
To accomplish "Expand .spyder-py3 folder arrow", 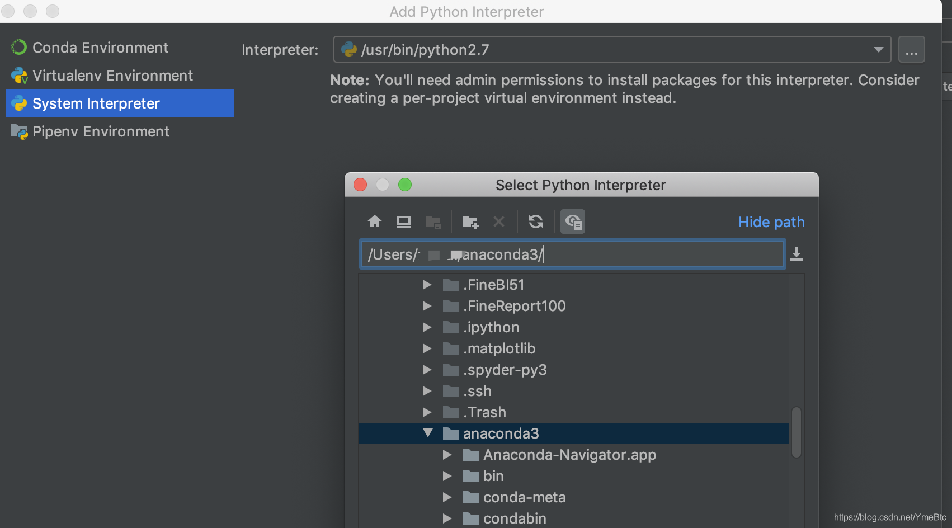I will pyautogui.click(x=427, y=370).
